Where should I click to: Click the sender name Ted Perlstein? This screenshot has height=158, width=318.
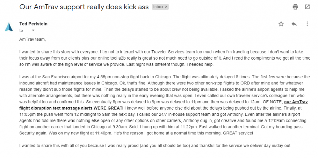tap(33, 24)
